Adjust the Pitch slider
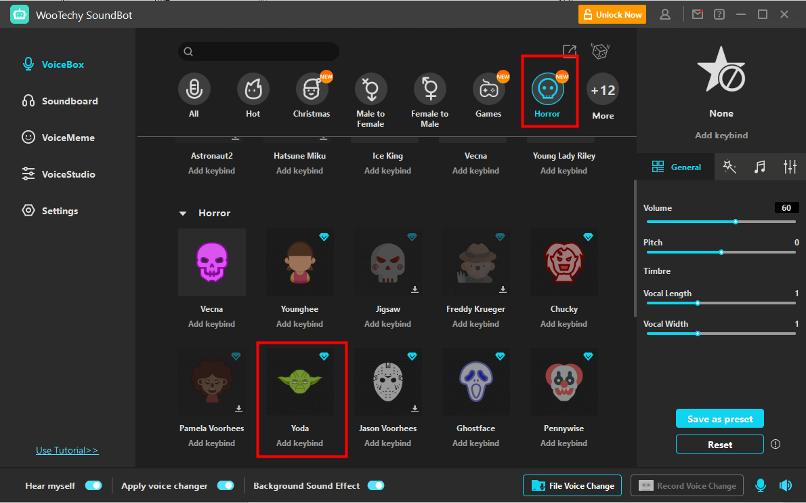 (x=721, y=252)
